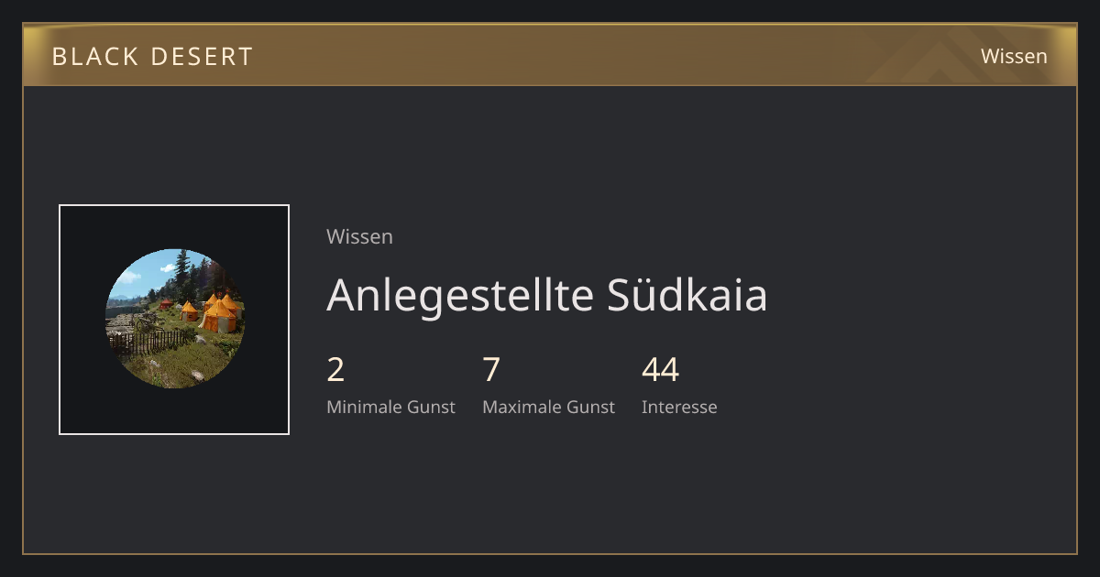Click the circular camp tents image
This screenshot has height=577, width=1100.
pos(174,319)
